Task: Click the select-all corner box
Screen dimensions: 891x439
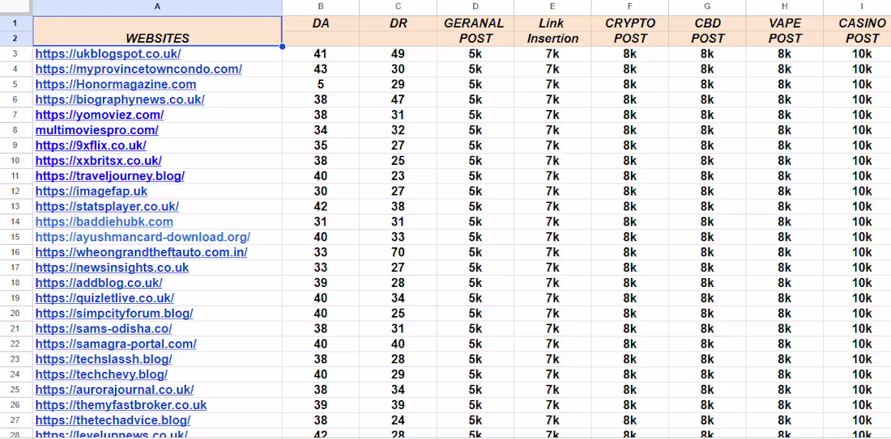Action: coord(16,7)
